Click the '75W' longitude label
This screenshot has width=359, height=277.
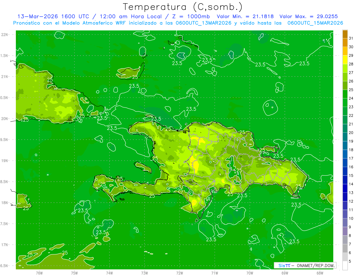coord(74,273)
